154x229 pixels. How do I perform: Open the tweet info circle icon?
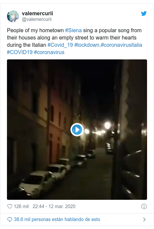pos(144,206)
